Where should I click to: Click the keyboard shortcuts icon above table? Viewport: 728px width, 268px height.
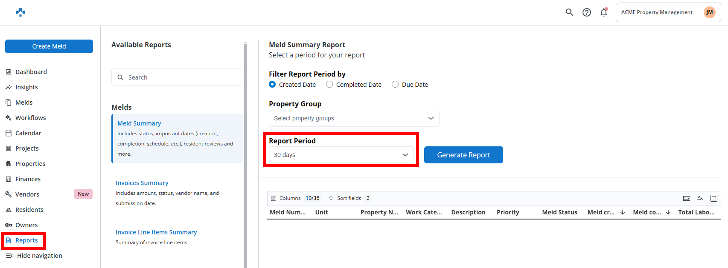tap(687, 198)
